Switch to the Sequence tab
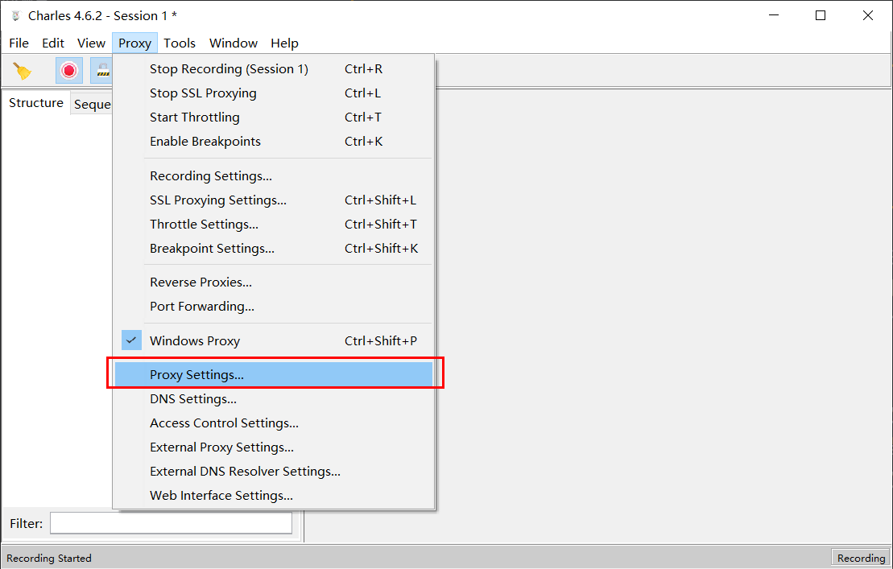893x569 pixels. pos(93,104)
